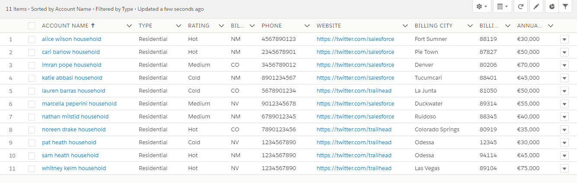
Task: Click the pencil edit list icon
Action: tap(536, 6)
